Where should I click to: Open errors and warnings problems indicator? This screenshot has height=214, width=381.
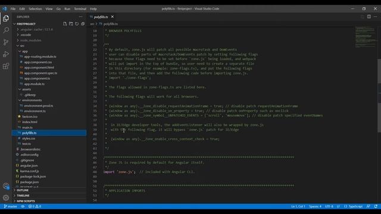click(35, 206)
